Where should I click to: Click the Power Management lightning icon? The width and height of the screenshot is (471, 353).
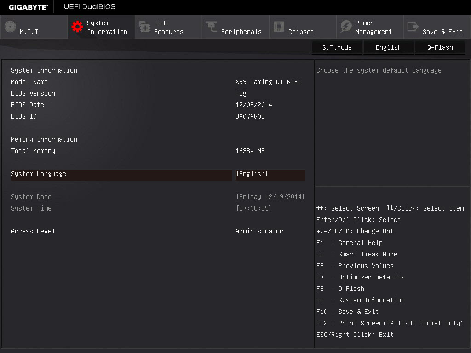point(346,26)
